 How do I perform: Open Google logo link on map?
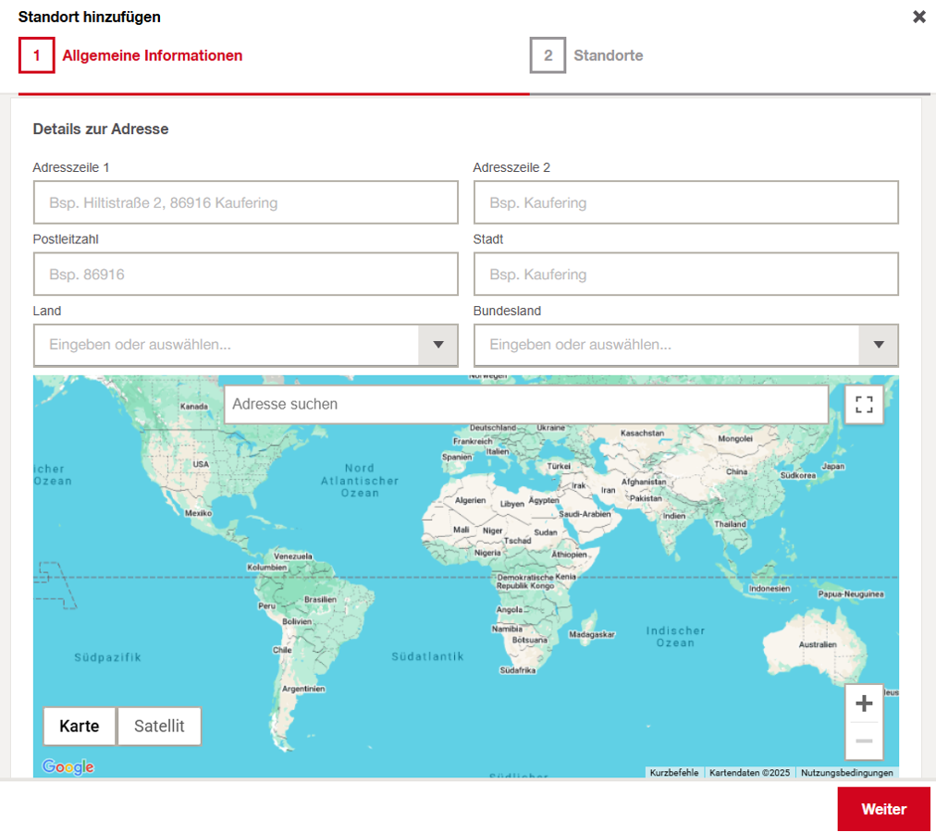[68, 766]
